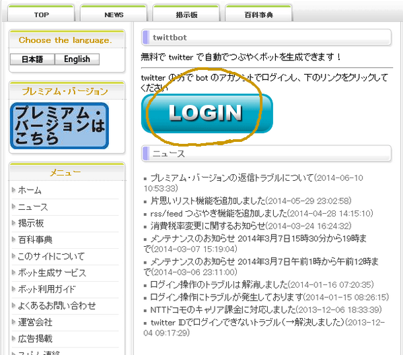The height and width of the screenshot is (355, 403).
Task: Switch to the NEWS tab
Action: click(x=114, y=13)
